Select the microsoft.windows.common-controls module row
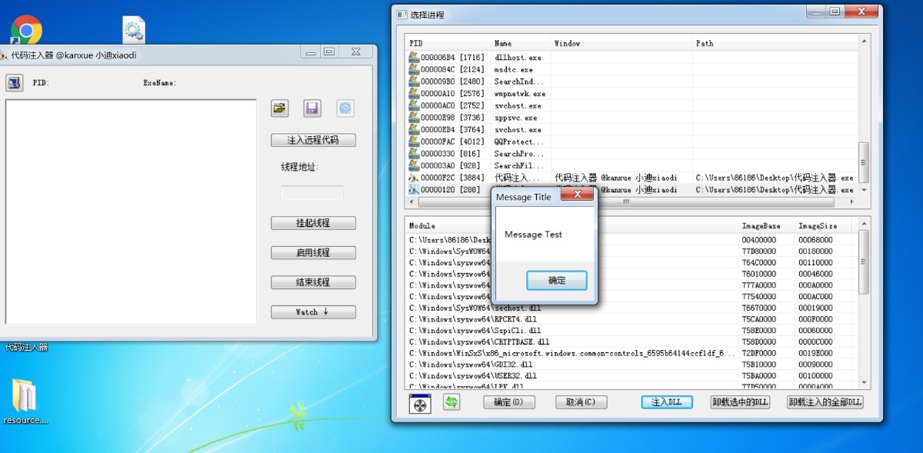923x453 pixels. click(631, 353)
